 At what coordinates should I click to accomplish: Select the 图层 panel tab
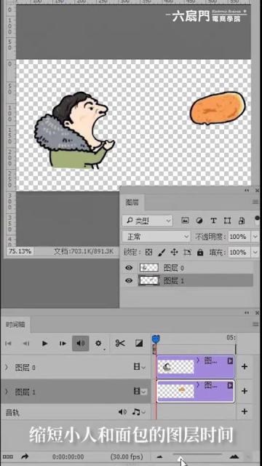[x=132, y=202]
